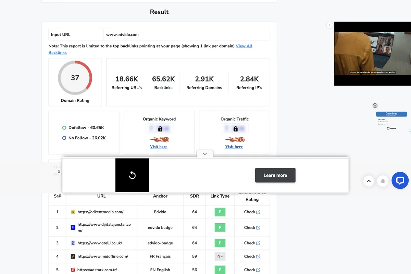The image size is (411, 274).
Task: Click the Semrush logo under Organic Traffic
Action: (235, 139)
